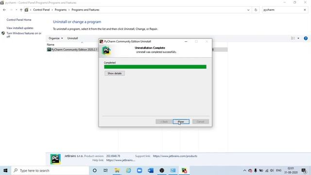Open the recent locations dropdown arrow
This screenshot has height=175, width=311.
16,10
